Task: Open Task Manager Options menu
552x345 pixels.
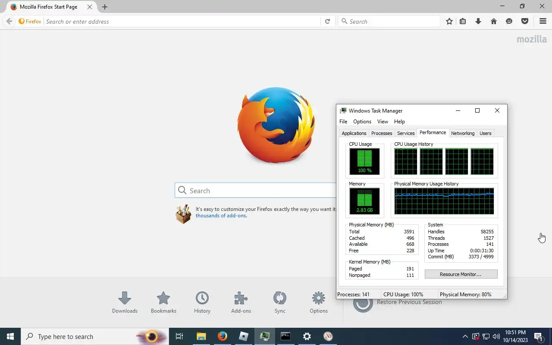Action: 362,122
